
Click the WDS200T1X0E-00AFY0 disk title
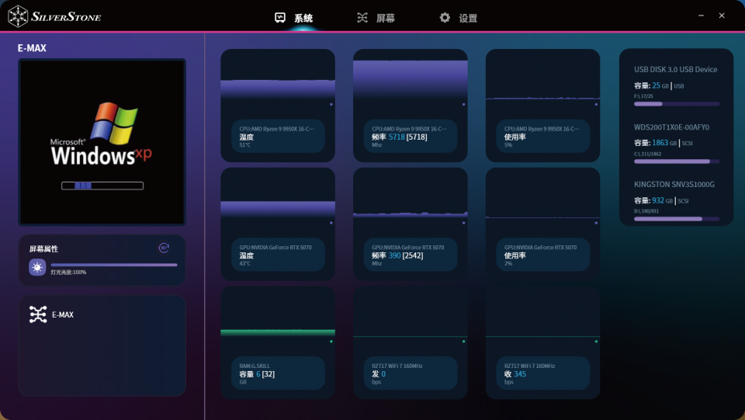click(x=671, y=127)
